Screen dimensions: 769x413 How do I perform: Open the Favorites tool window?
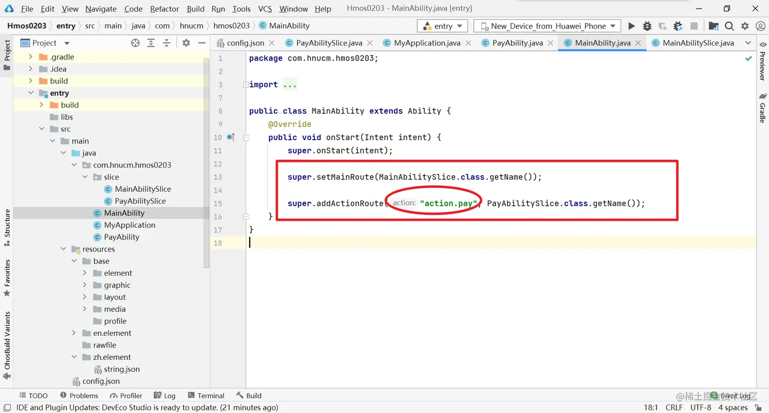pyautogui.click(x=7, y=278)
